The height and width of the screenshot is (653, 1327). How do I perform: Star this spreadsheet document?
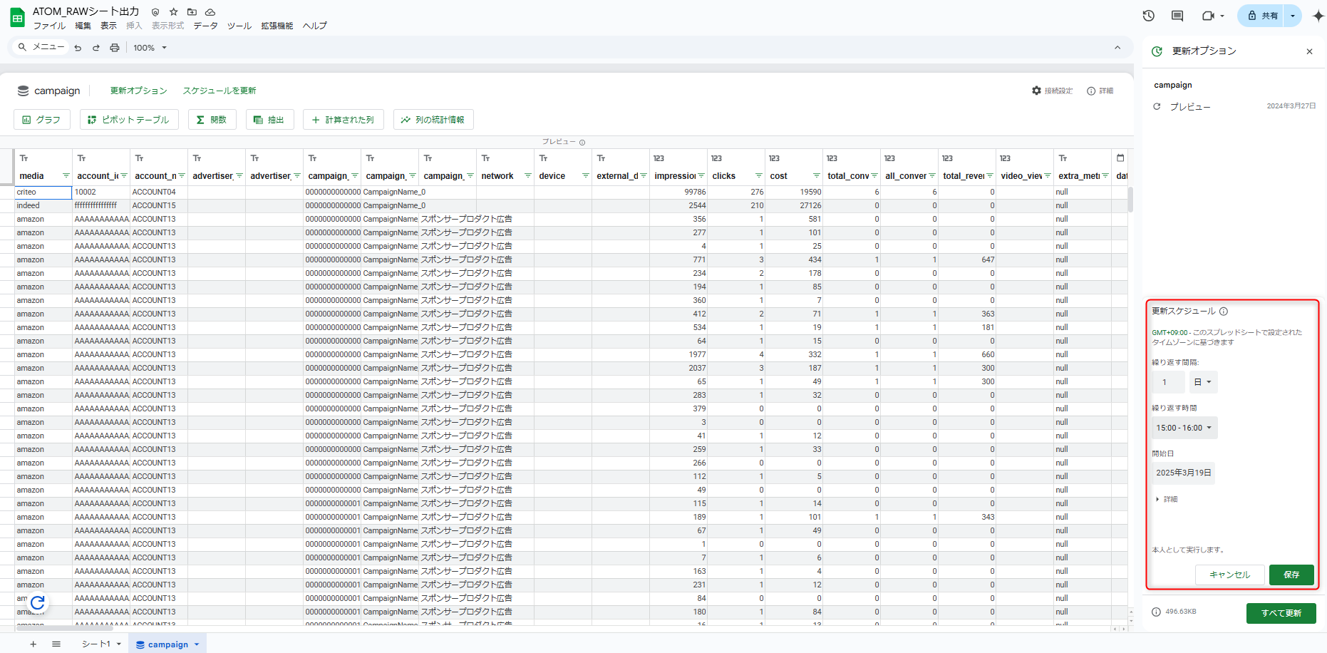(x=173, y=12)
